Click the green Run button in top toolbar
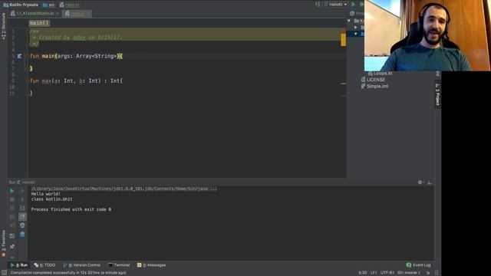 (x=353, y=5)
